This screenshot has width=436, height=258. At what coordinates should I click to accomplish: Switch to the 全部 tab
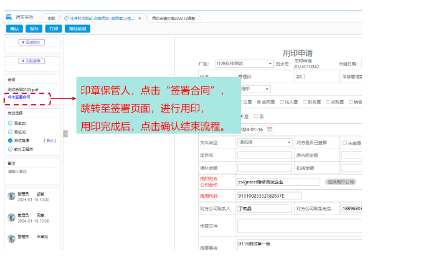pyautogui.click(x=51, y=19)
